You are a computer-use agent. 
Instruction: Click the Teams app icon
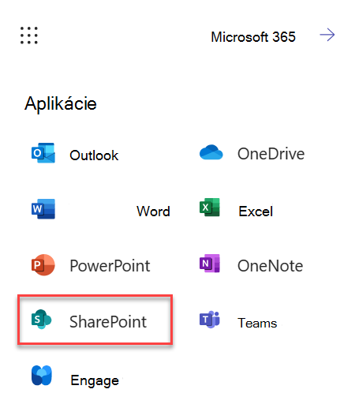(x=210, y=320)
